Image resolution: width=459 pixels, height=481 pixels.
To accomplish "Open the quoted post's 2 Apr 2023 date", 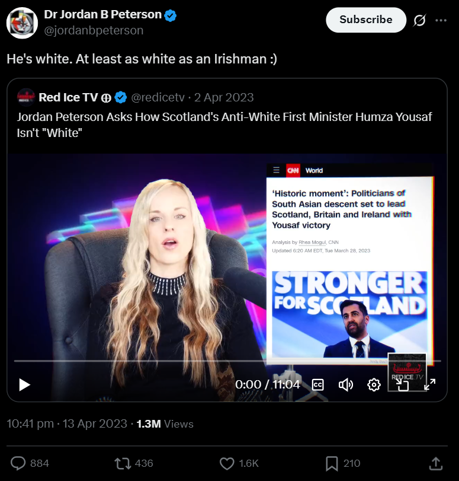I will 224,97.
